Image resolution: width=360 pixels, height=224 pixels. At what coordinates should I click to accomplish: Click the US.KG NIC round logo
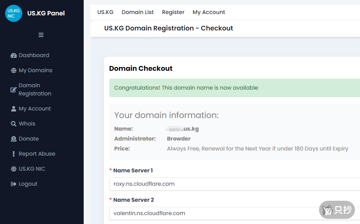pyautogui.click(x=14, y=13)
